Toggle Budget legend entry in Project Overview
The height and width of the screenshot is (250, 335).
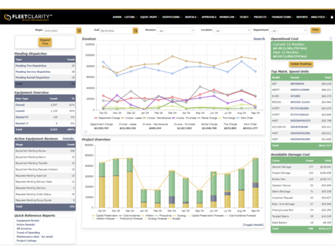pyautogui.click(x=174, y=219)
